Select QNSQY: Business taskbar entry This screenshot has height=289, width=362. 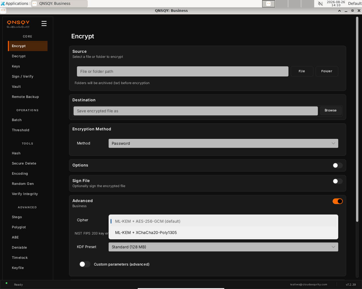coord(59,4)
